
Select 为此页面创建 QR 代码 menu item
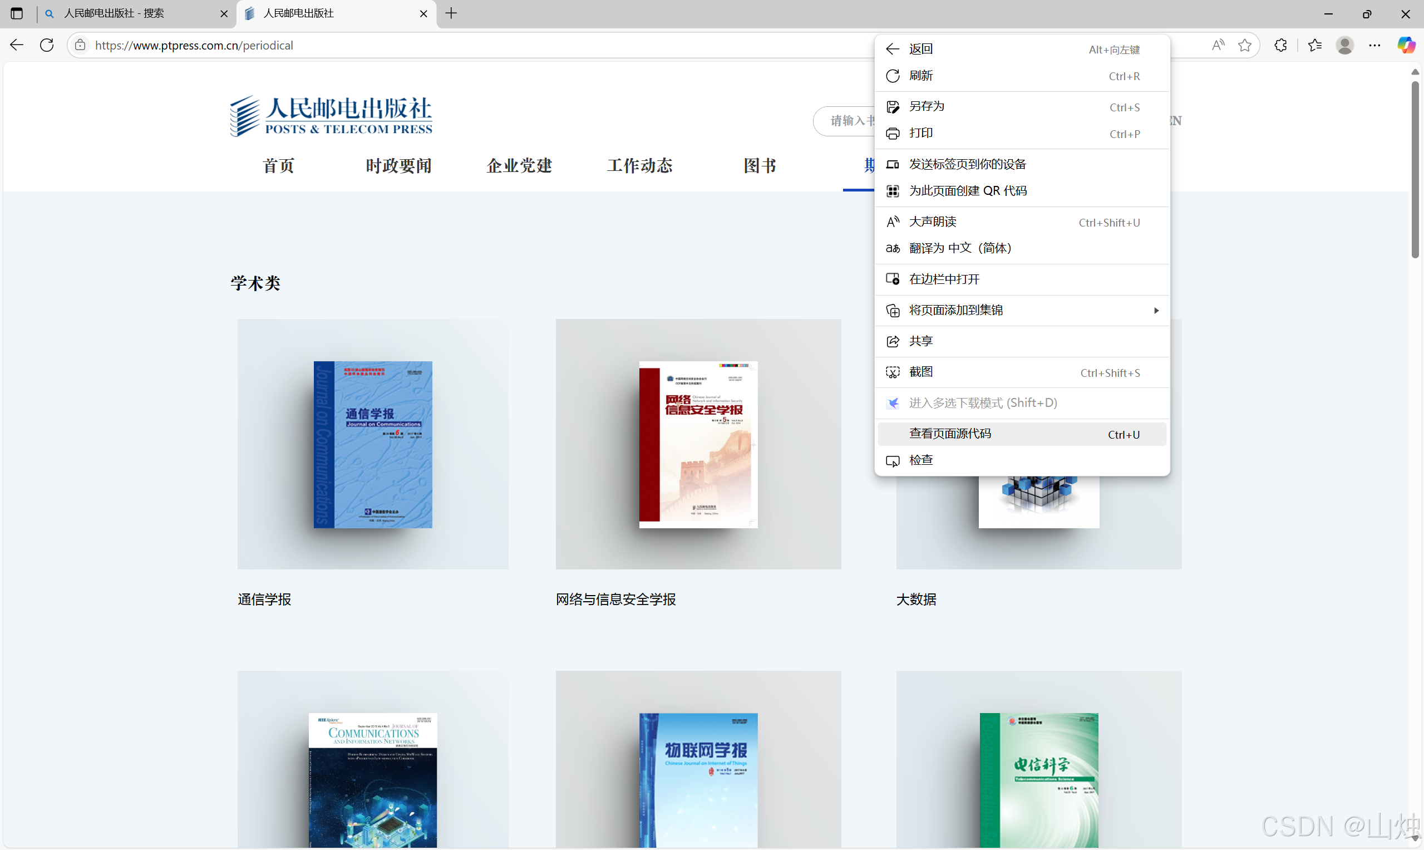[1022, 191]
